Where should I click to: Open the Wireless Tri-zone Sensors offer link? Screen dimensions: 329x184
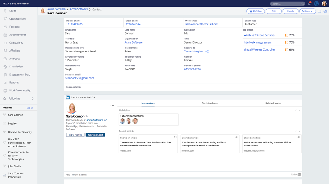[x=259, y=35]
